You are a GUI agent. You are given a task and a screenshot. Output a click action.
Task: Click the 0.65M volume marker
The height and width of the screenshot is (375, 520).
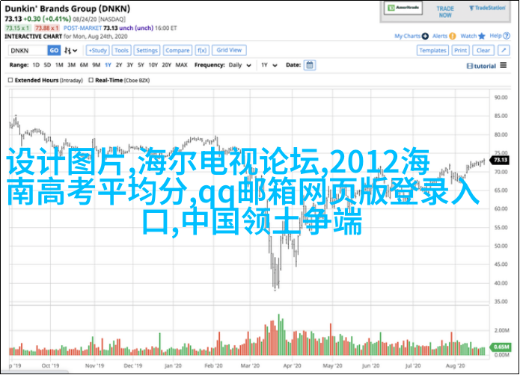(501, 347)
